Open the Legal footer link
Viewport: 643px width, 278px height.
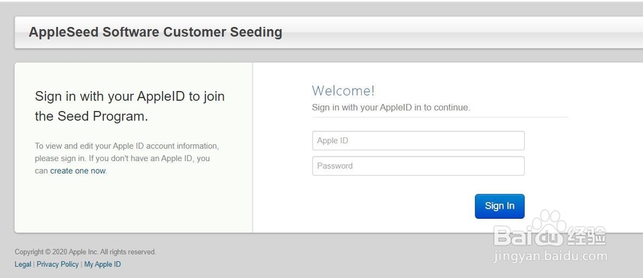click(23, 265)
